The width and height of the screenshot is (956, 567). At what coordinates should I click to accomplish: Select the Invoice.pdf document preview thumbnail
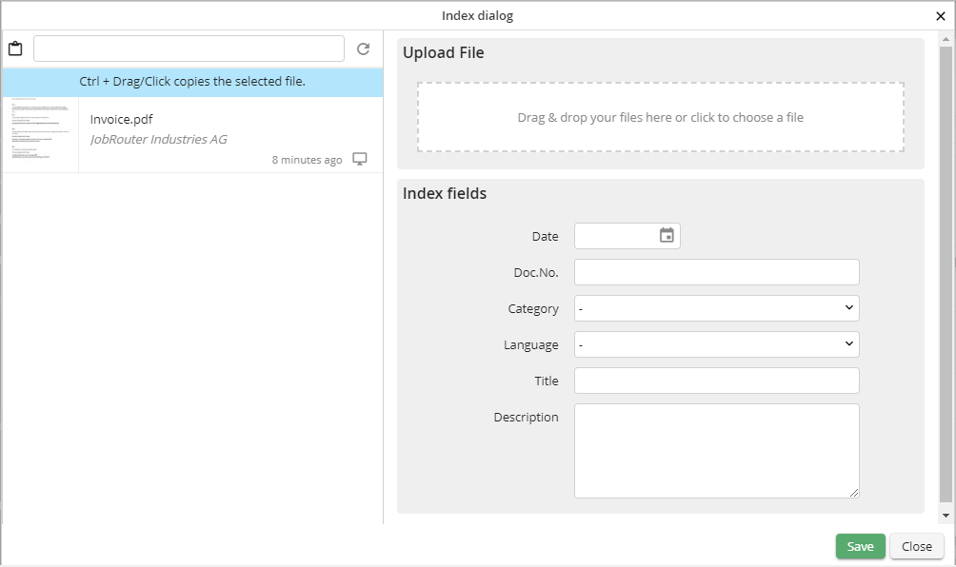coord(39,133)
